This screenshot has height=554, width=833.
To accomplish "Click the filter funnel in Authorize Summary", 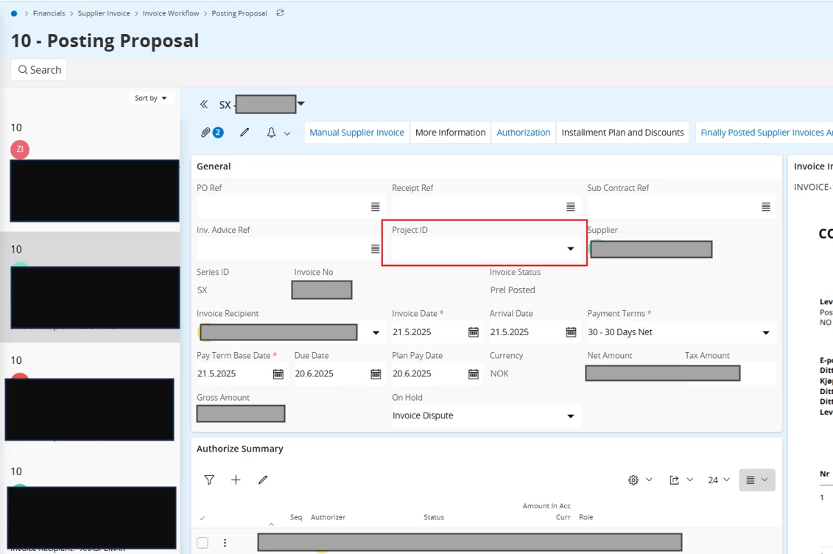I will point(209,480).
